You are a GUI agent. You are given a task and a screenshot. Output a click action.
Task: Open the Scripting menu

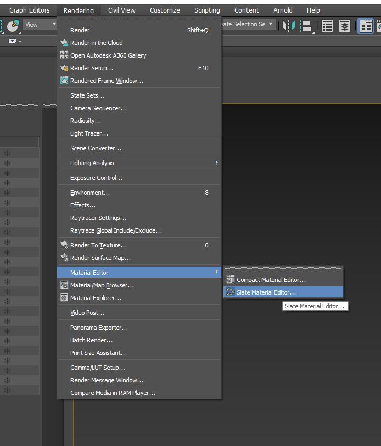[x=207, y=10]
